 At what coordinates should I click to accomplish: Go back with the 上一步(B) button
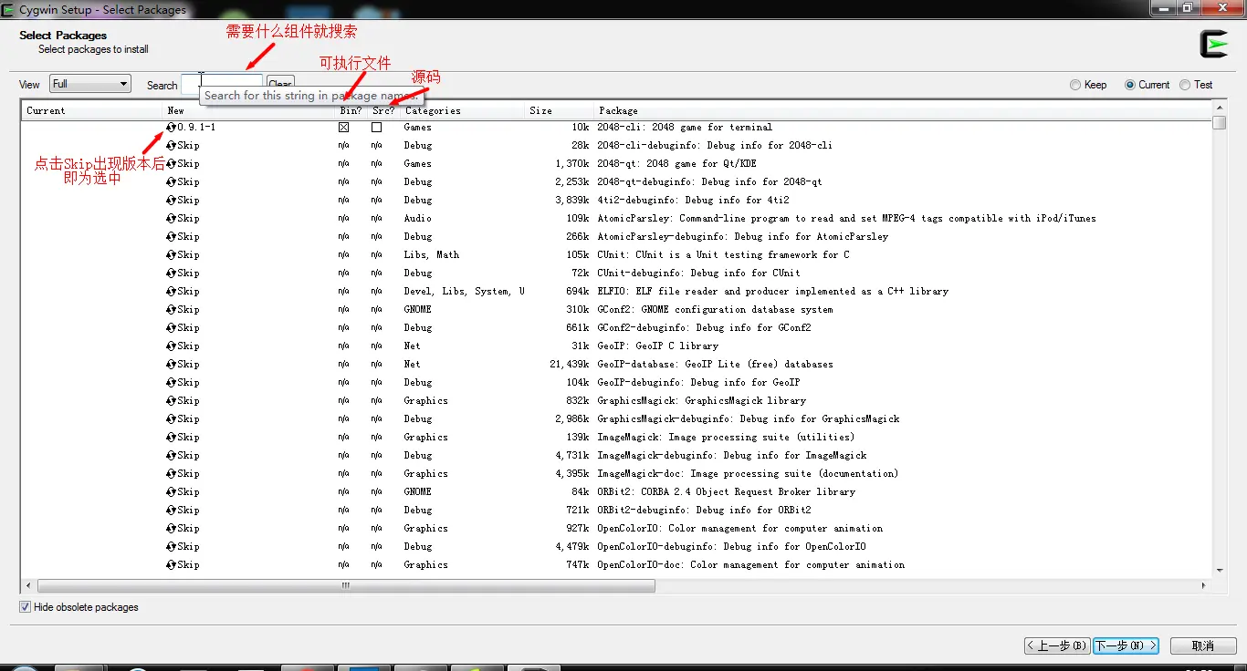coord(1057,645)
